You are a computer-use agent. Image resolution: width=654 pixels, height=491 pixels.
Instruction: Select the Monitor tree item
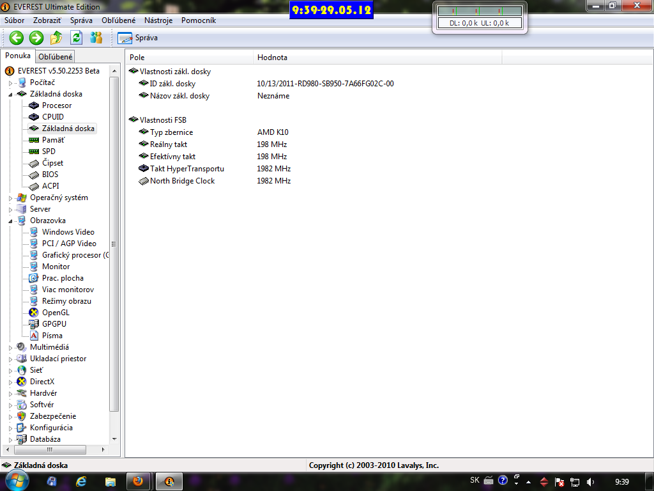point(56,267)
